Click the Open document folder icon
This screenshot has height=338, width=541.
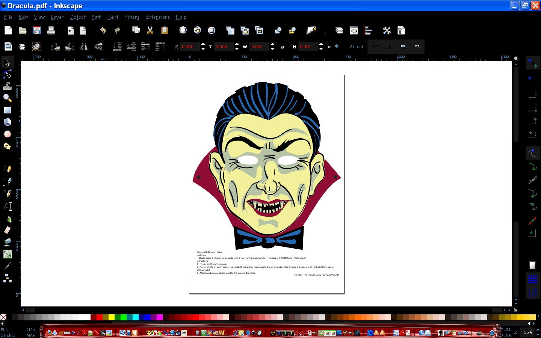23,30
